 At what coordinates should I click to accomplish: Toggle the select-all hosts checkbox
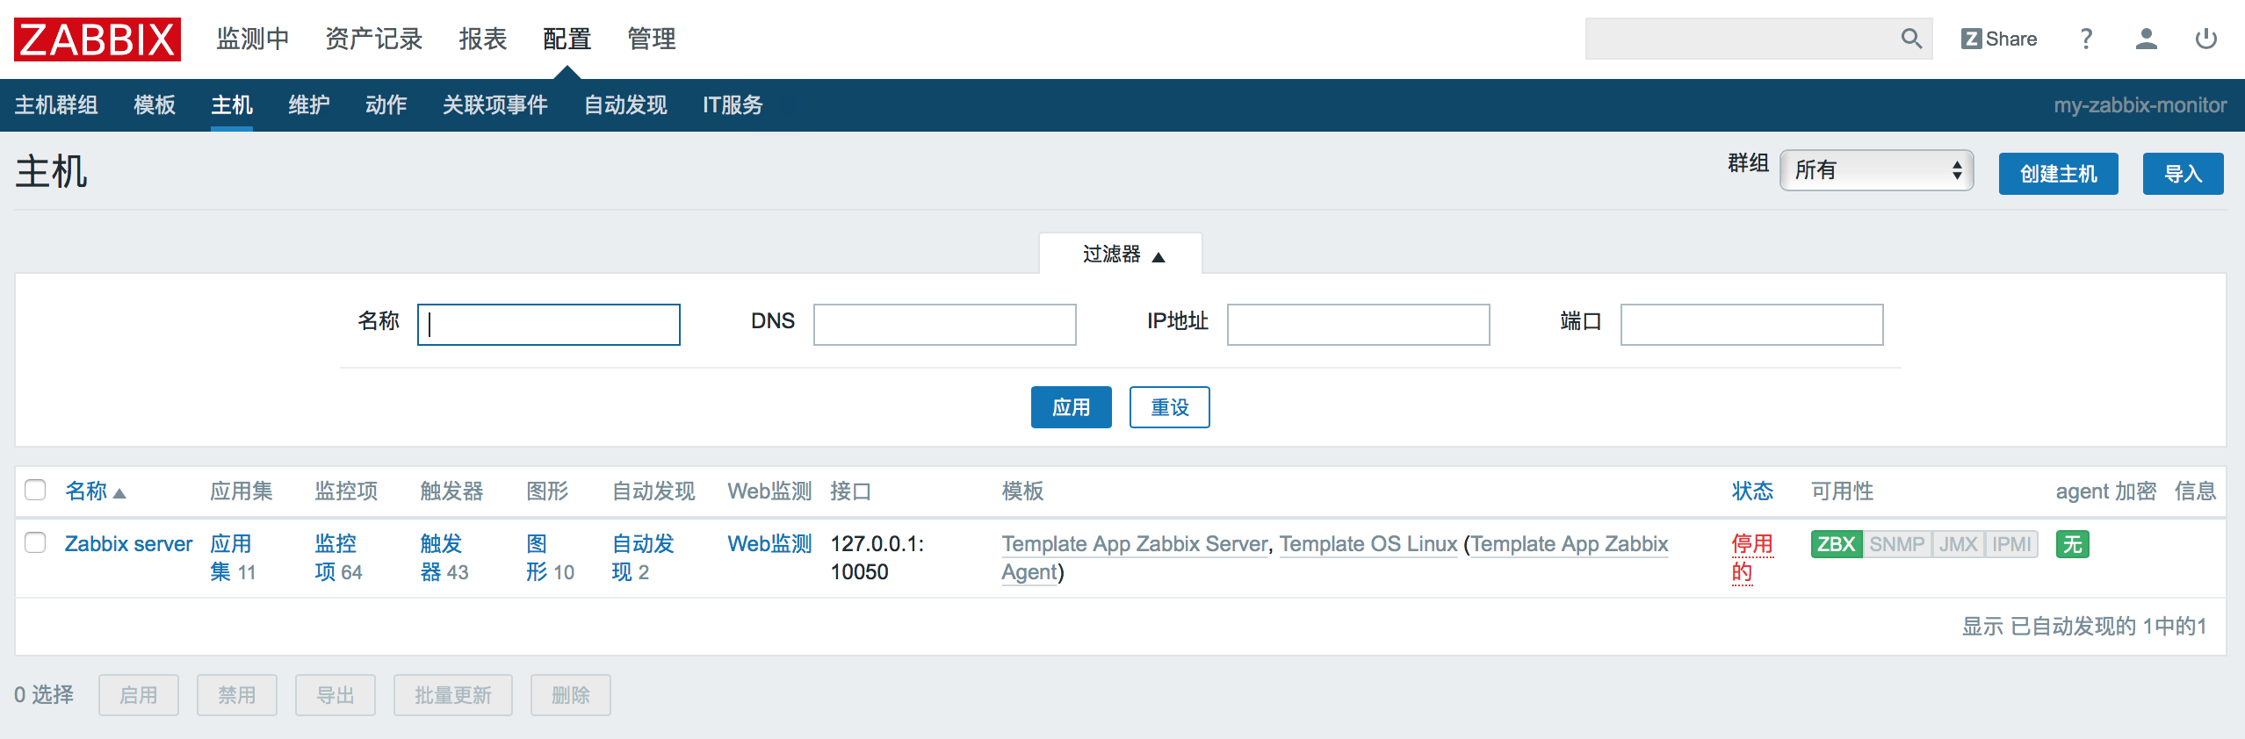pos(35,490)
